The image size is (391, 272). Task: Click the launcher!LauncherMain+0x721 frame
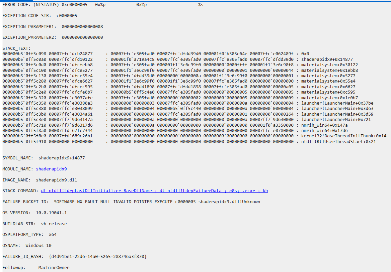pos(336,119)
